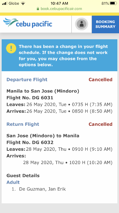This screenshot has width=119, height=213.
Task: Tap the battery icon in status bar
Action: (113, 3)
